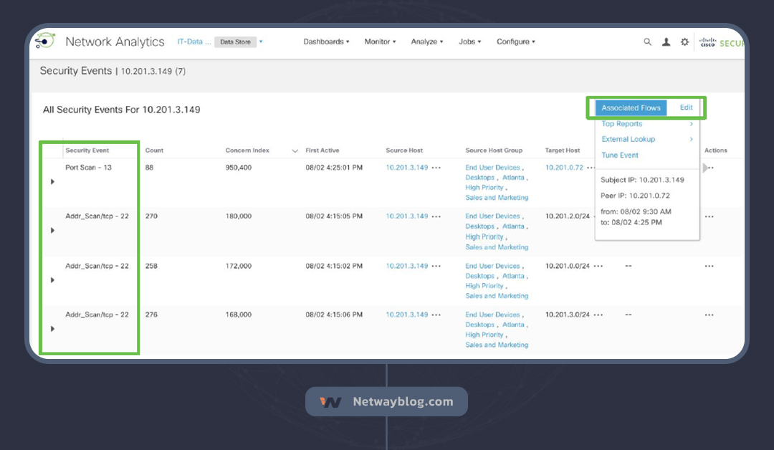Click ellipsis beside target host 10.201.0.0/24
774x450 pixels.
pyautogui.click(x=598, y=266)
